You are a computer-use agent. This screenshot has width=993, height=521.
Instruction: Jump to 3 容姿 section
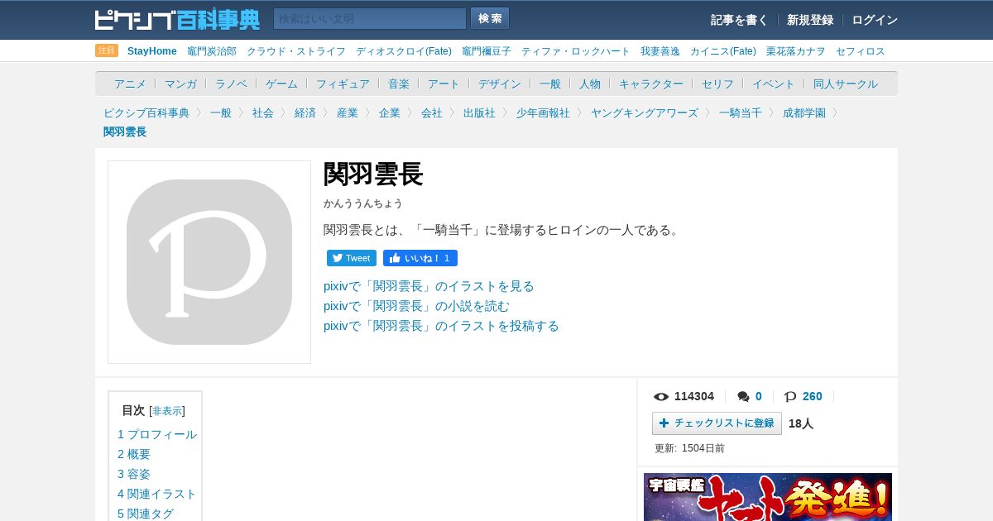click(x=134, y=474)
